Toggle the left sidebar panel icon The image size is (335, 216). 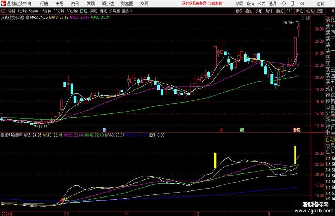coord(3,11)
